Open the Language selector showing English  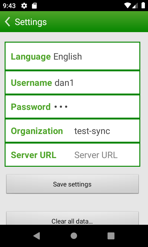click(72, 56)
